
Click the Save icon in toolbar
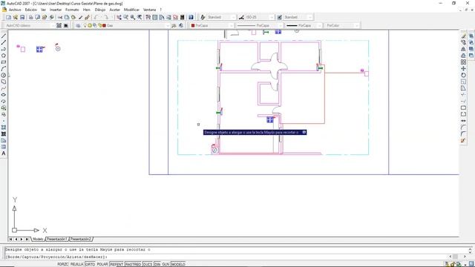point(22,17)
